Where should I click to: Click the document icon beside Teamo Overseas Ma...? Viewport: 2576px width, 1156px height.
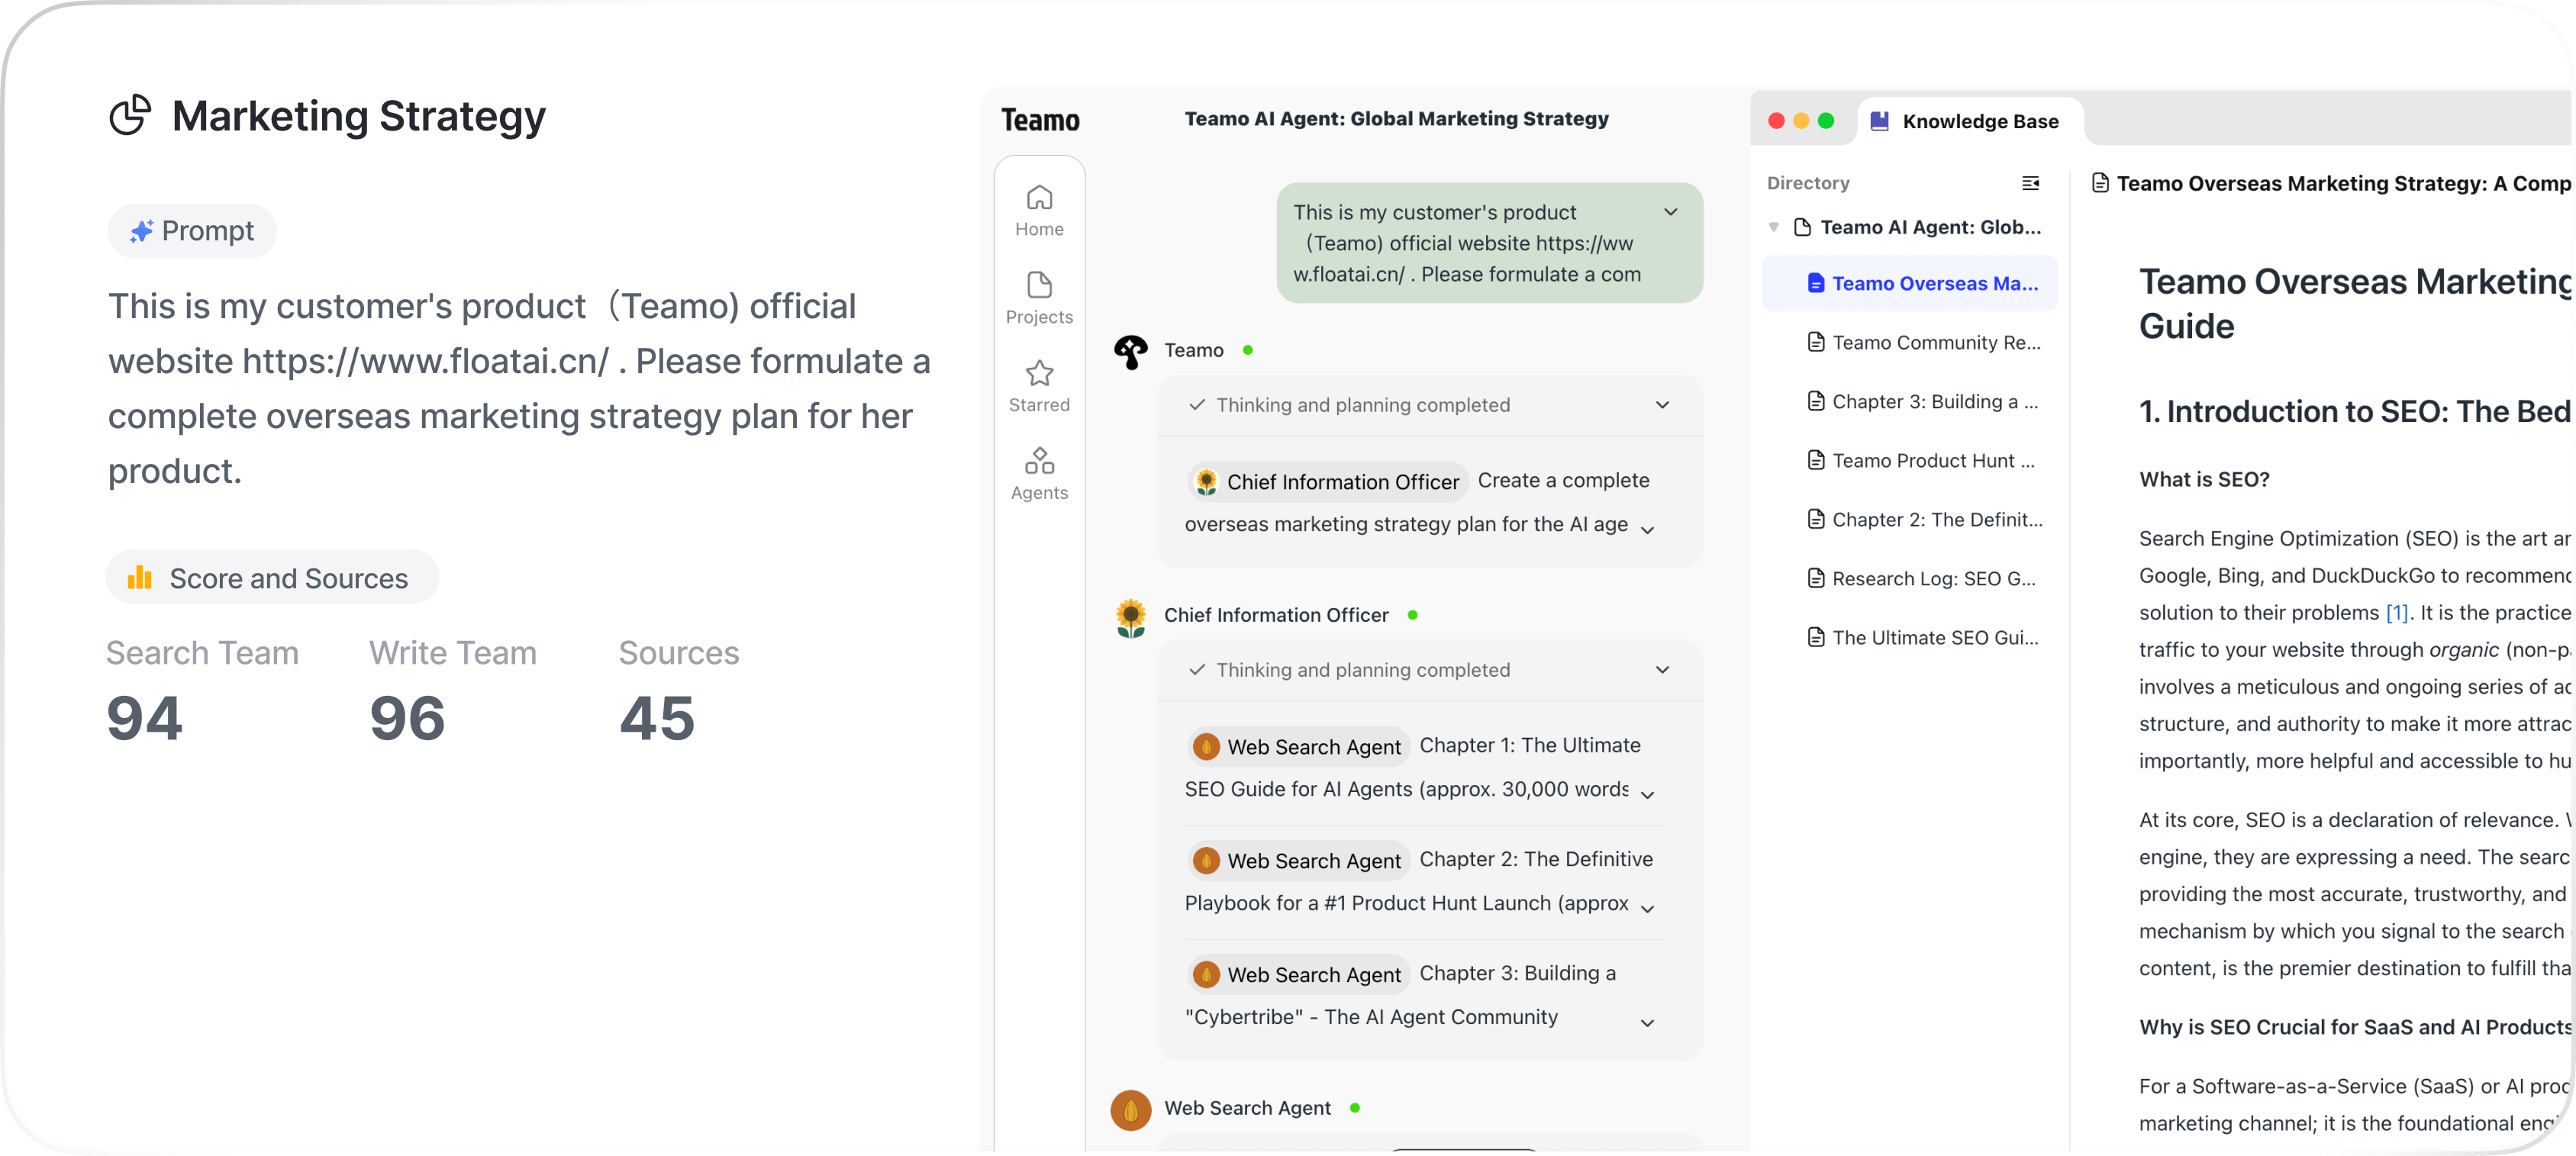click(1816, 284)
